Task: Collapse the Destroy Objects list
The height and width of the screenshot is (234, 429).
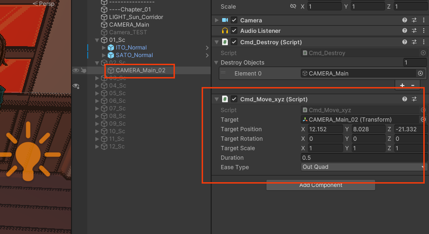Action: (217, 63)
